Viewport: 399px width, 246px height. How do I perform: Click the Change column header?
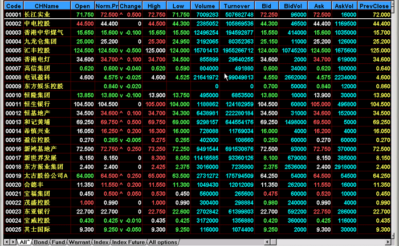(x=131, y=6)
